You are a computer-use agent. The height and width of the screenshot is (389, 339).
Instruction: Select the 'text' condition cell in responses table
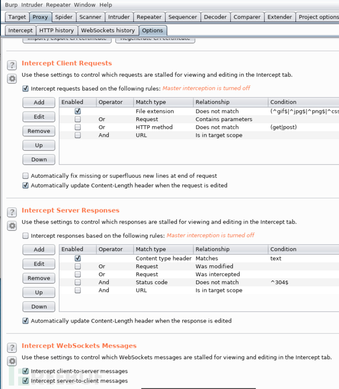[x=303, y=258]
